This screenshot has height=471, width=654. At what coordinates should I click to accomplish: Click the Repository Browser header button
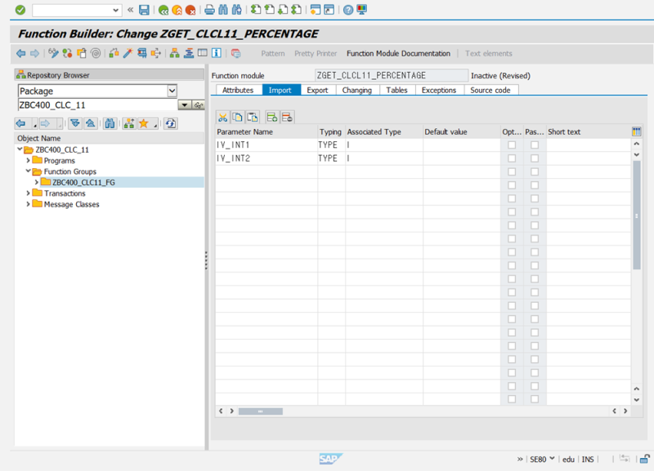[110, 75]
